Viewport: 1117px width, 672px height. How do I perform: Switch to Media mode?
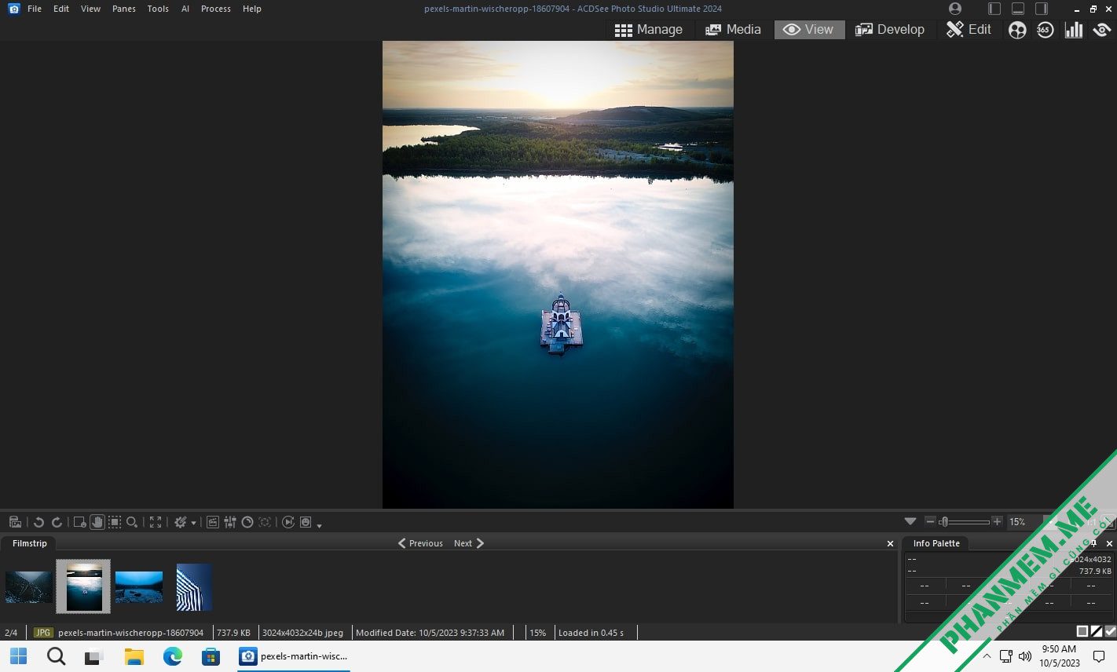click(733, 30)
